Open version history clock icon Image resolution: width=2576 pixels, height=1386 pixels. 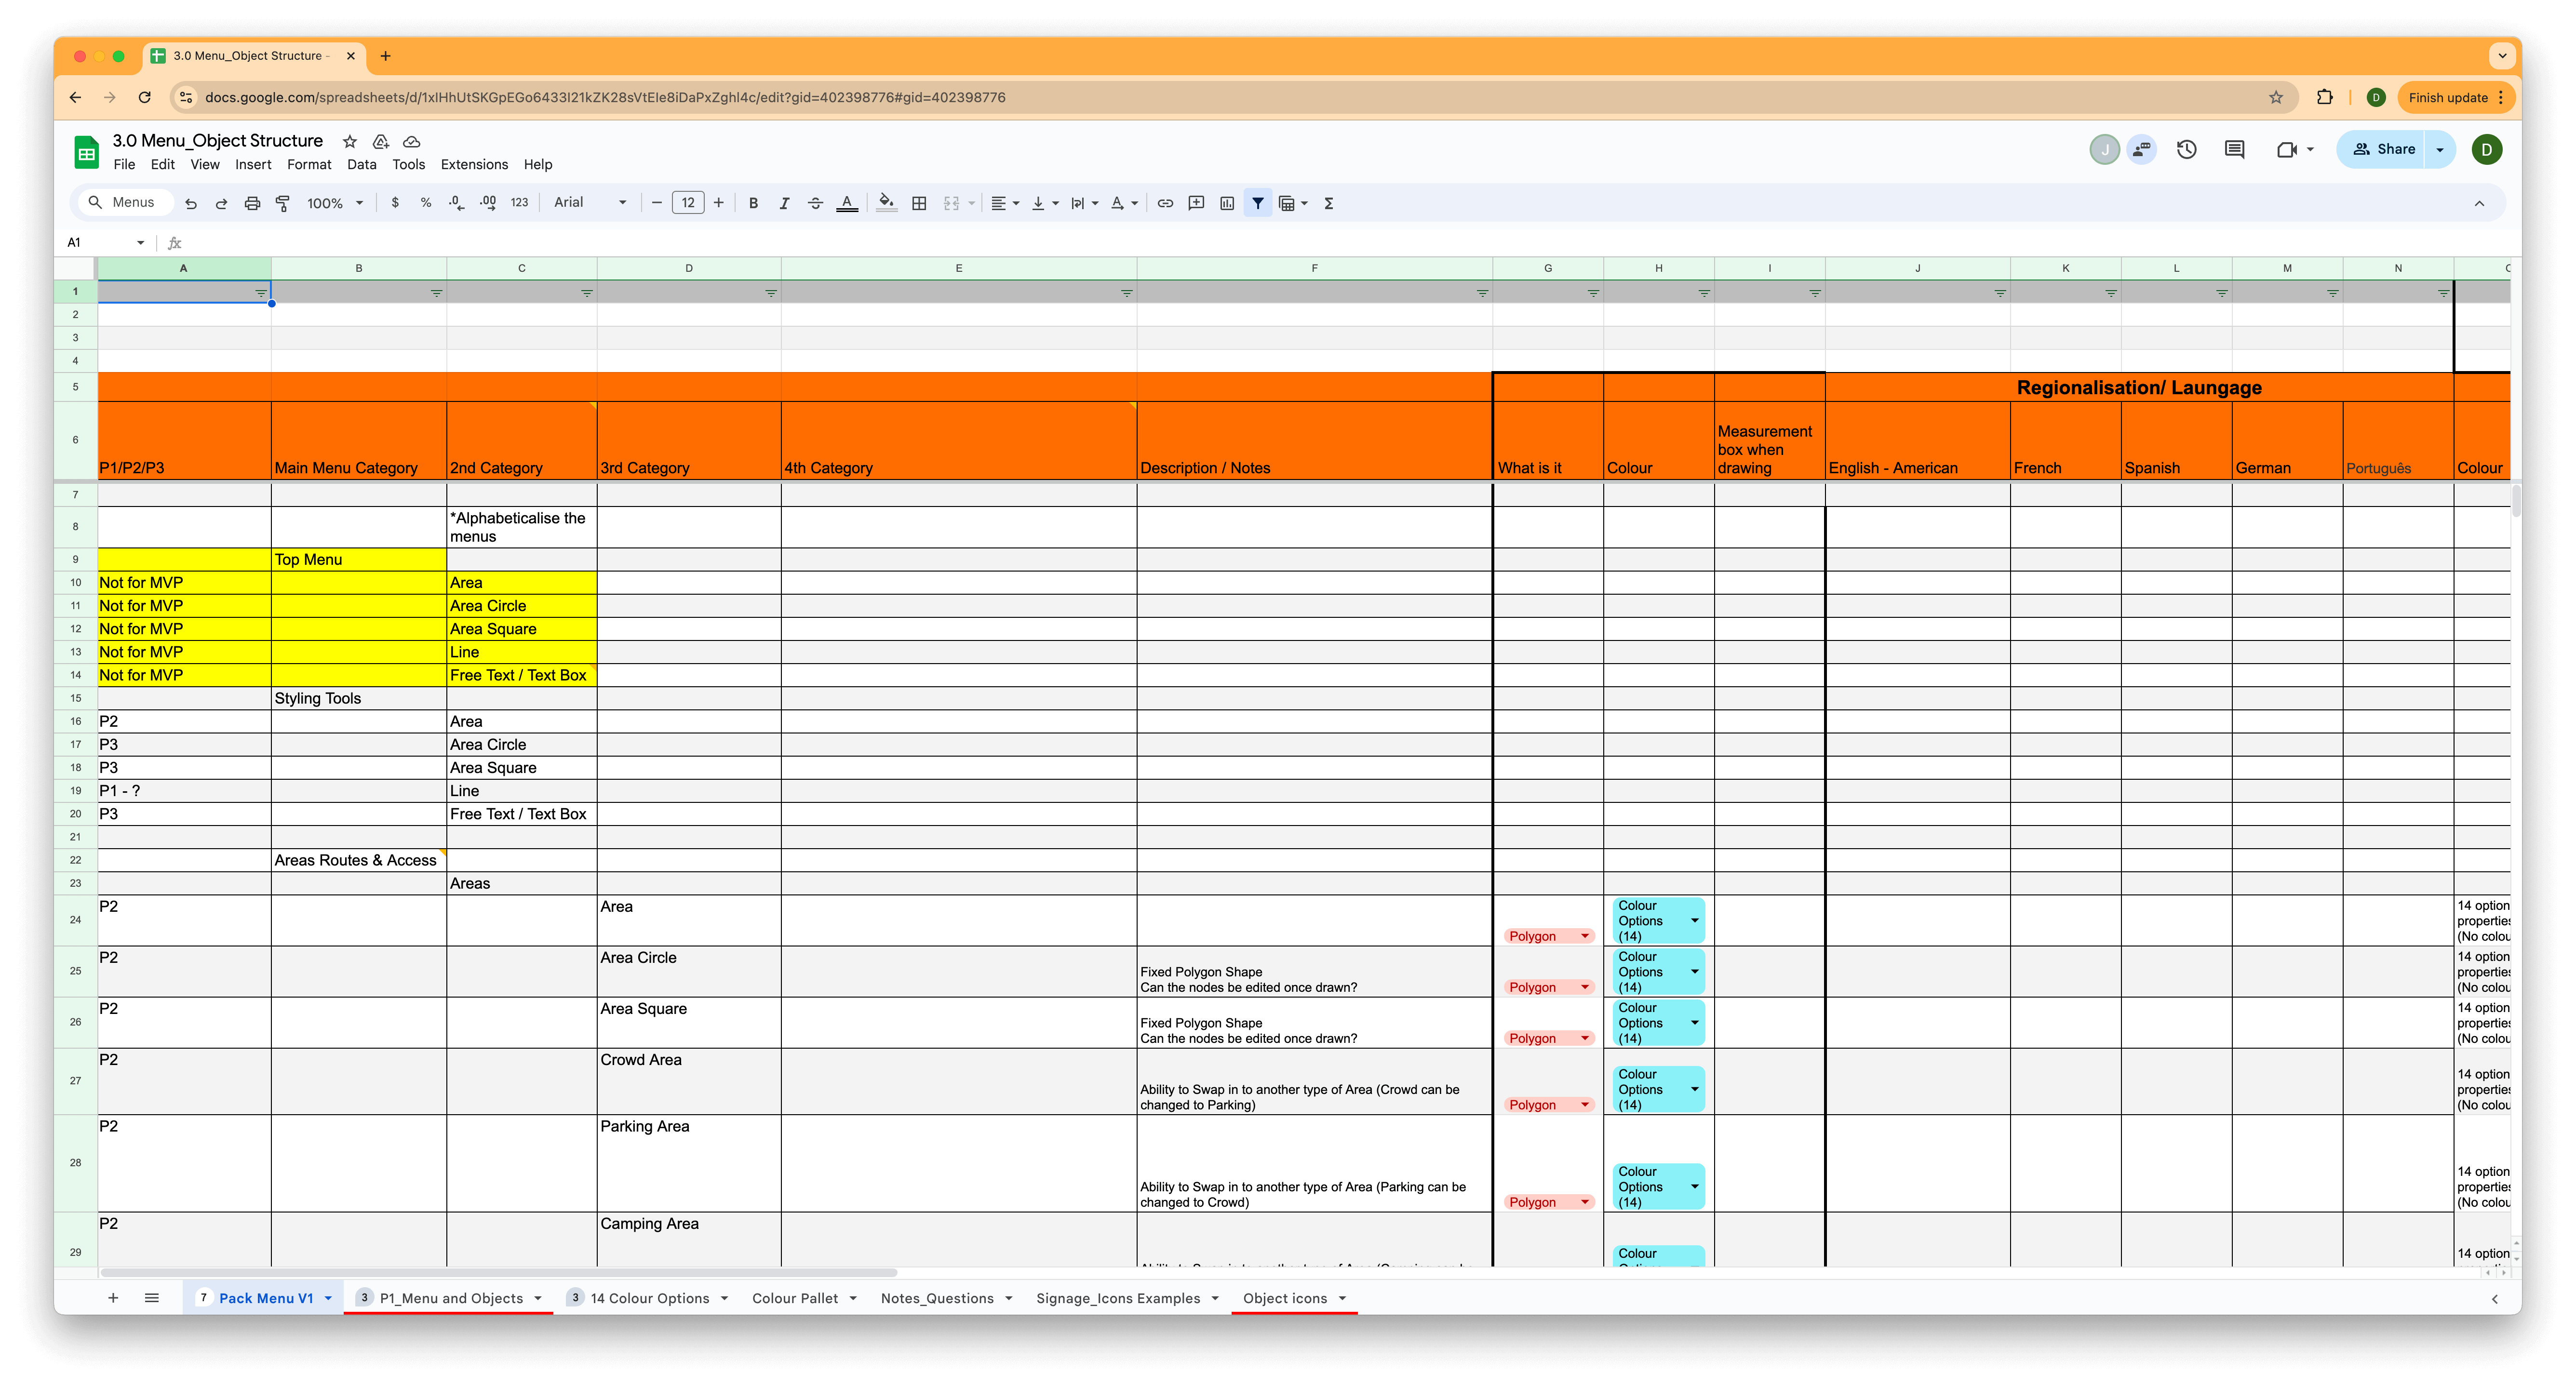click(2187, 149)
